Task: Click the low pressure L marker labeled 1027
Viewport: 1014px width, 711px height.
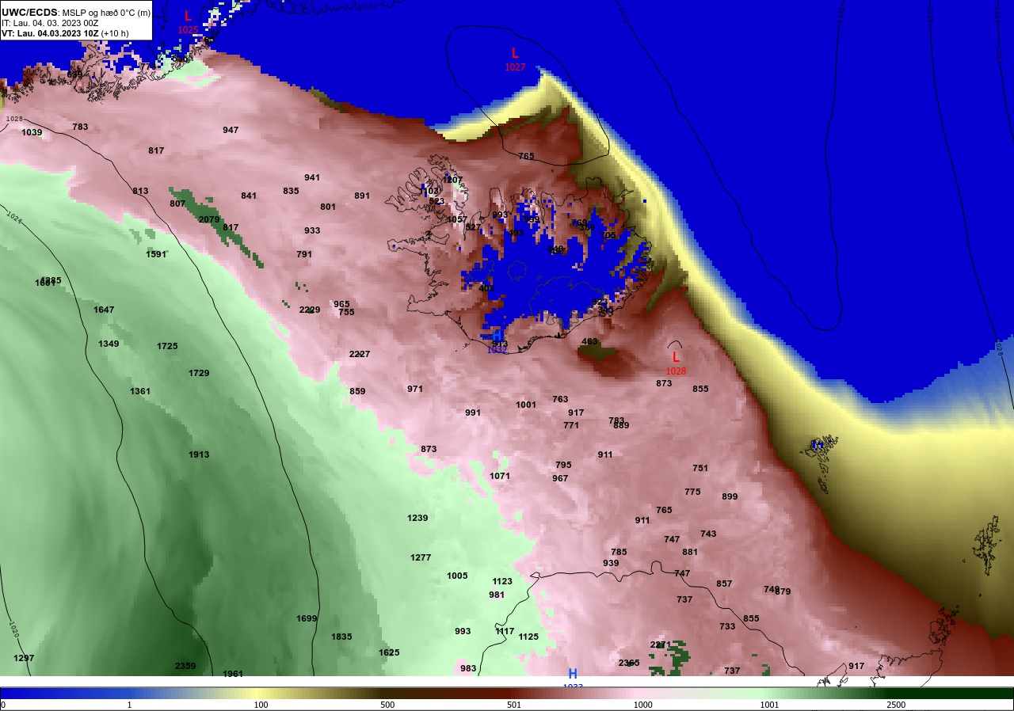Action: [x=515, y=54]
